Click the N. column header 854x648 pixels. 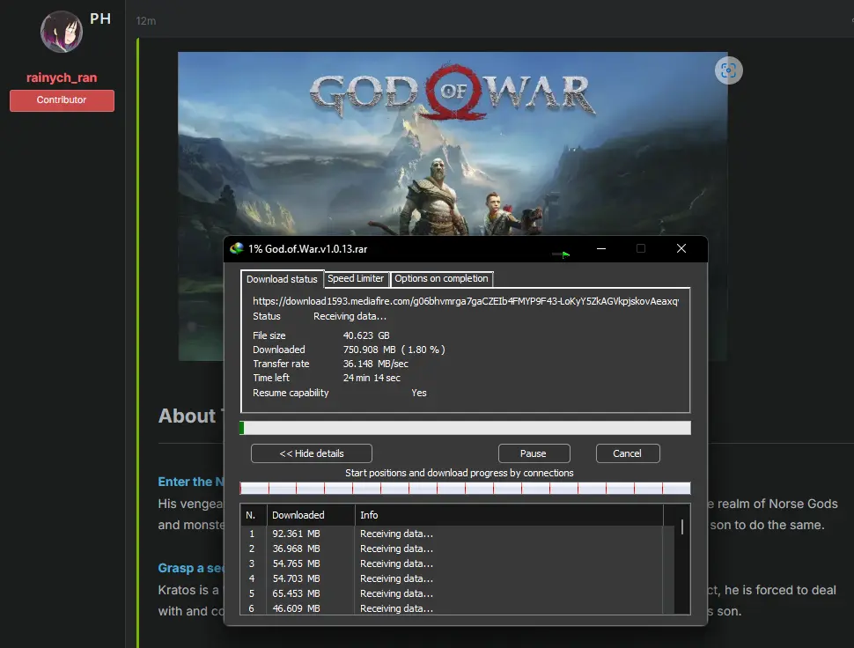[x=254, y=515]
